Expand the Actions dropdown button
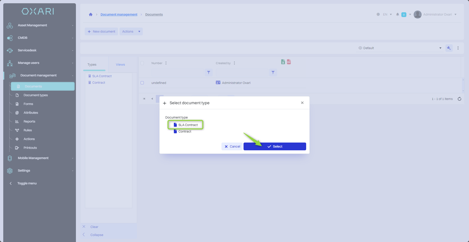Image resolution: width=469 pixels, height=242 pixels. (139, 32)
